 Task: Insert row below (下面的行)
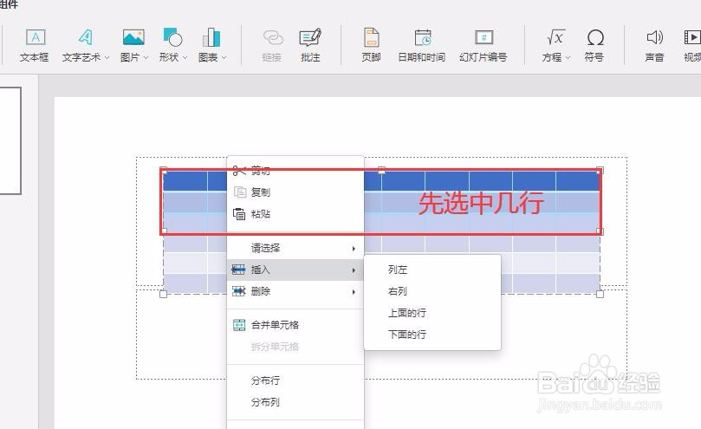[x=432, y=335]
